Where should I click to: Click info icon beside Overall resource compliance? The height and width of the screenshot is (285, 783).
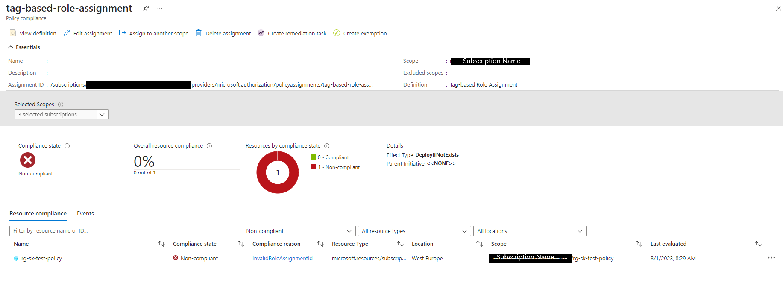coord(209,146)
